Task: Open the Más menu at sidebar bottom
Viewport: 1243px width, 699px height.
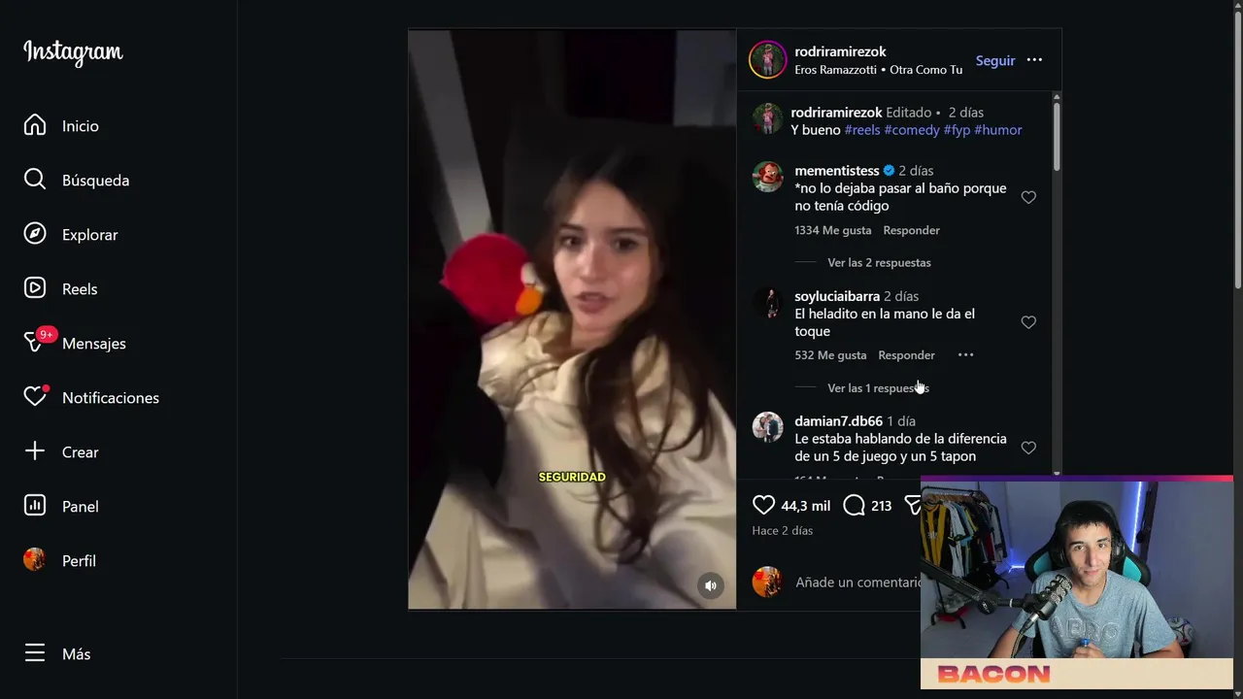Action: (58, 653)
